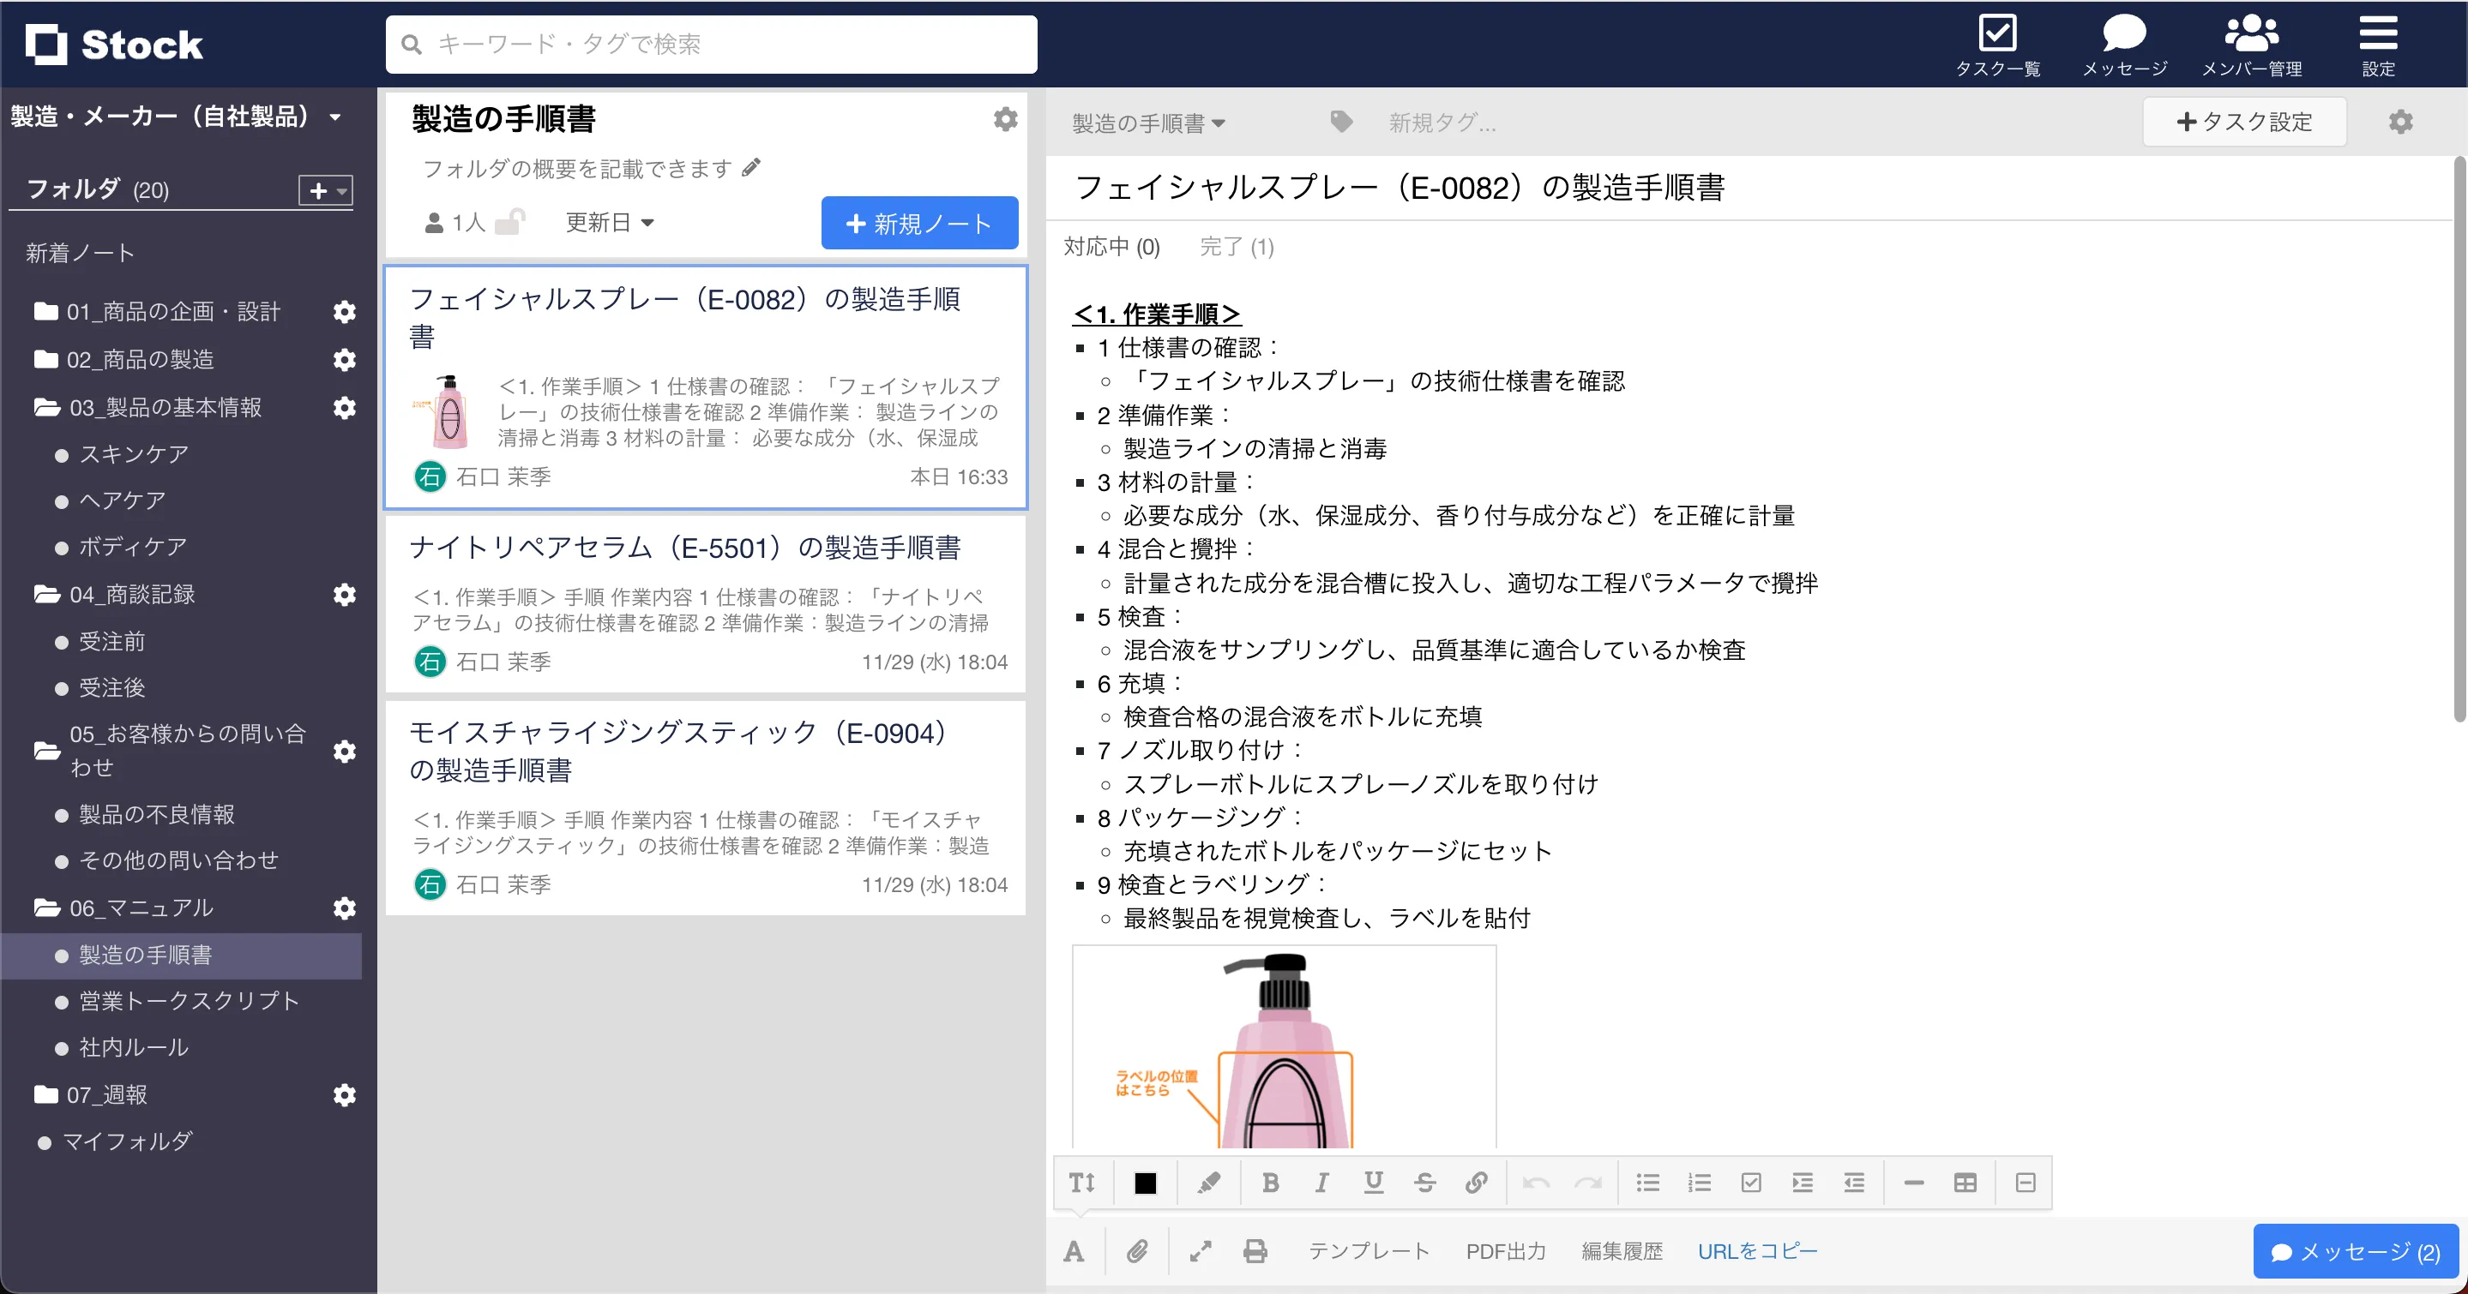Insert a checklist with the checkbox icon
This screenshot has width=2468, height=1294.
coord(1751,1182)
